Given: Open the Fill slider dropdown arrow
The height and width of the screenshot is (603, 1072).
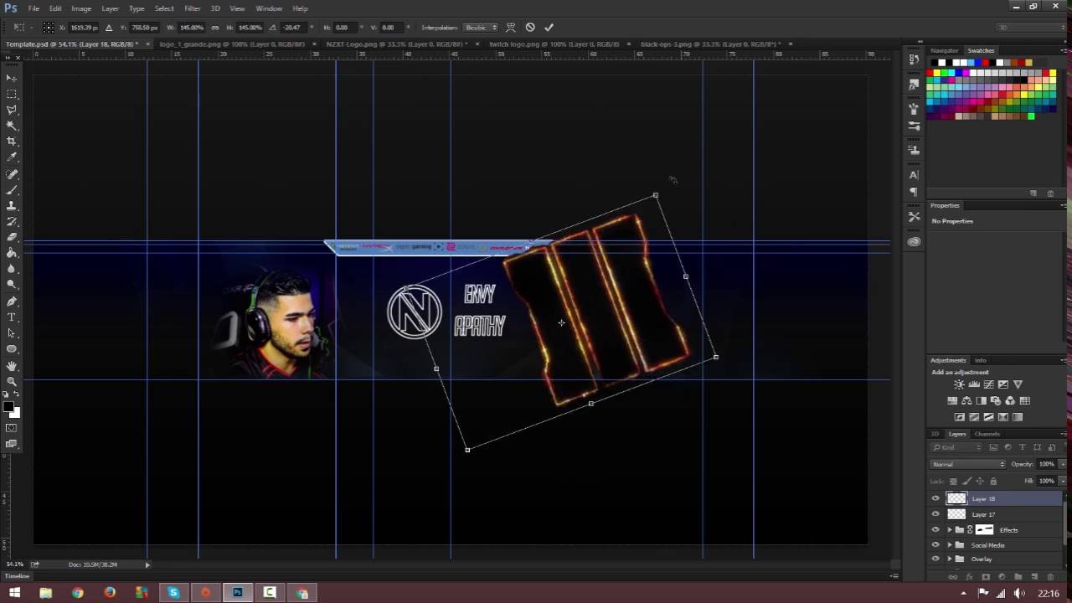Looking at the screenshot, I should click(x=1063, y=481).
